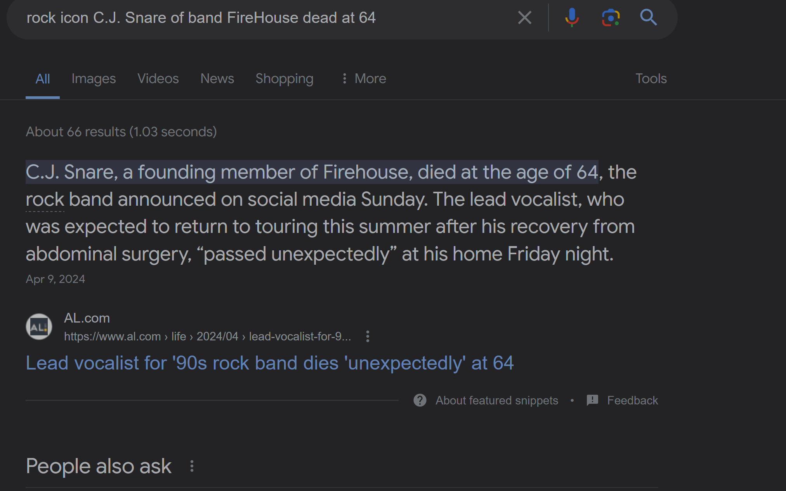
Task: Start voice search with microphone icon
Action: (572, 17)
